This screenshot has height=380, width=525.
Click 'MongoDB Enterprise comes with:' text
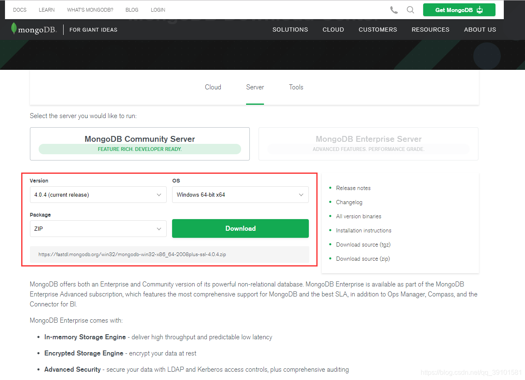tap(76, 321)
